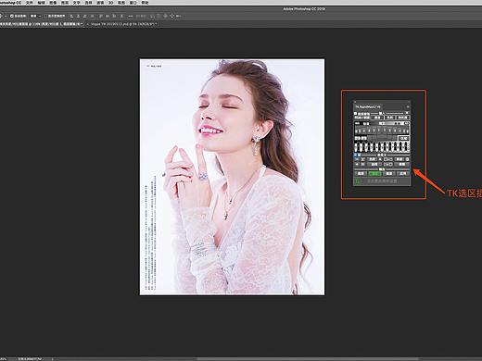Click the model photo on the canvas
This screenshot has height=361, width=482.
point(232,177)
